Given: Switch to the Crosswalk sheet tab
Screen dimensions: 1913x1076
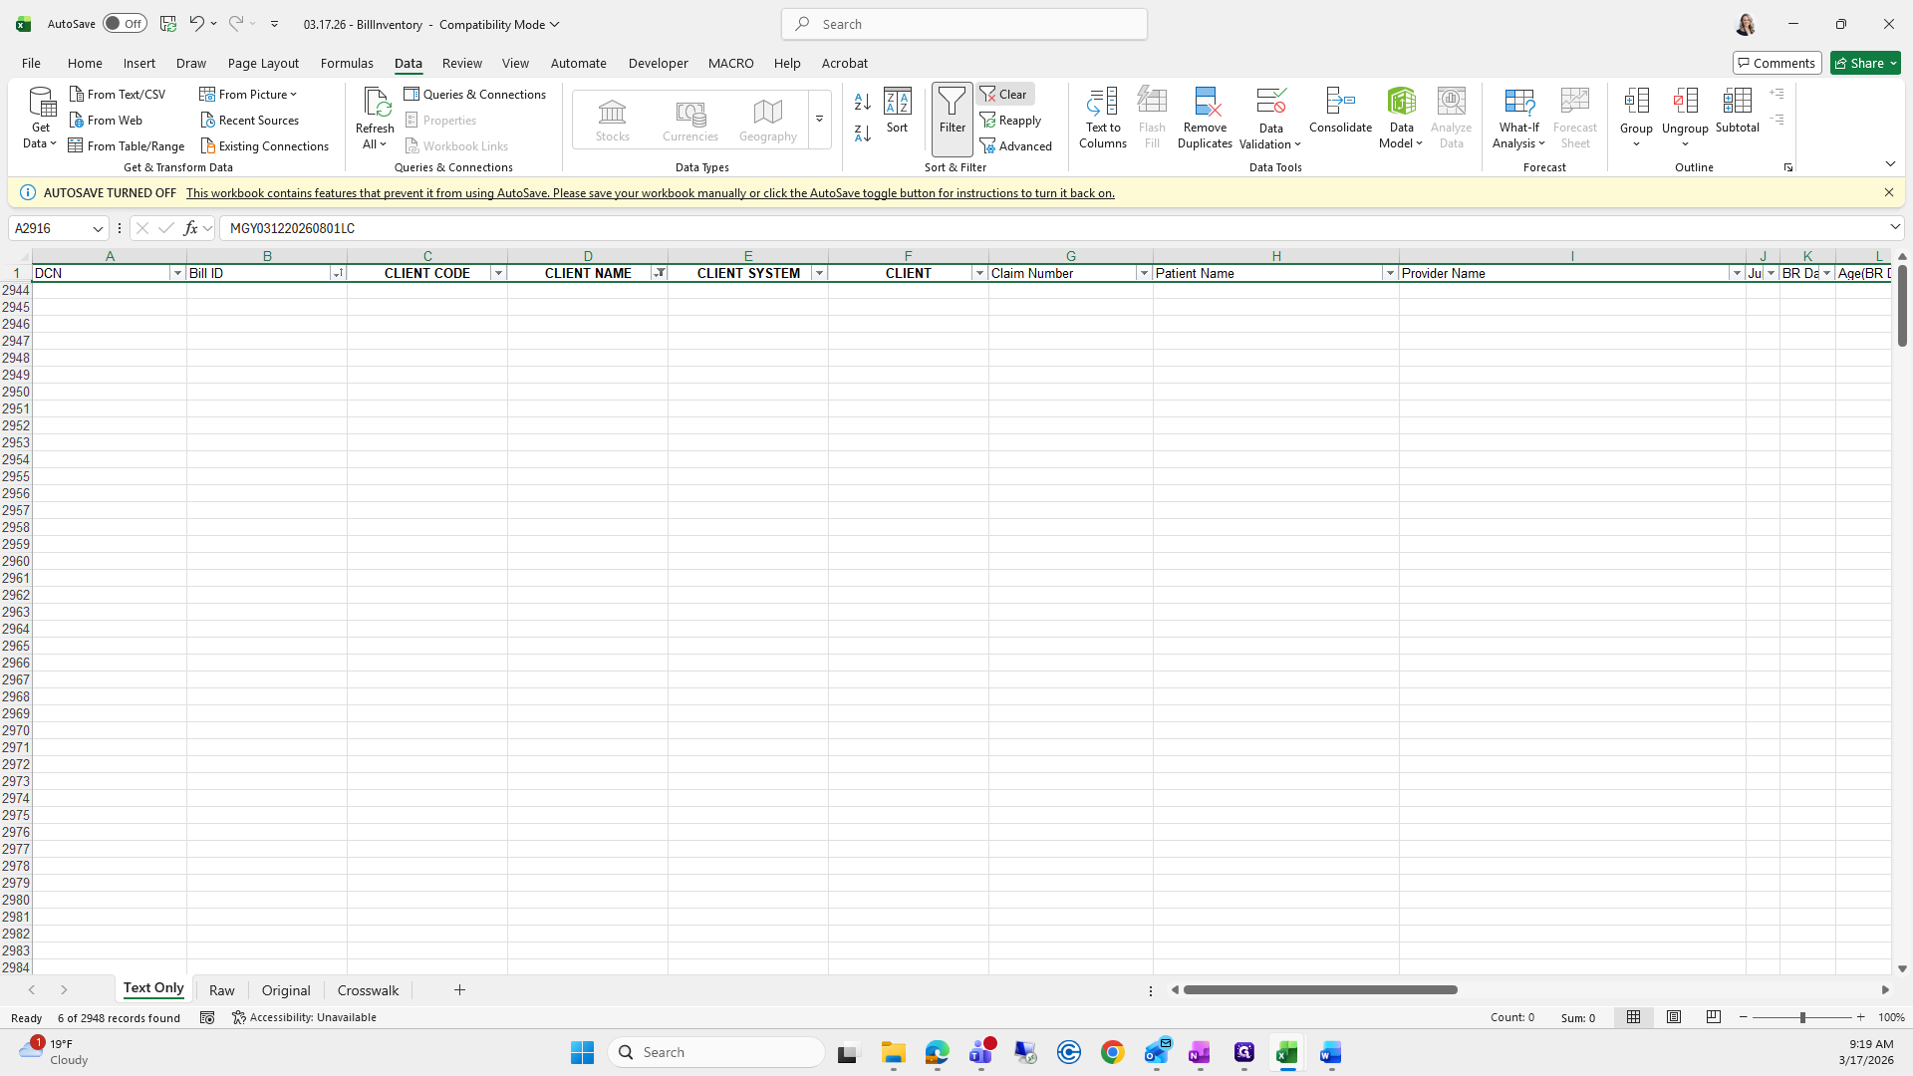Looking at the screenshot, I should click(368, 990).
